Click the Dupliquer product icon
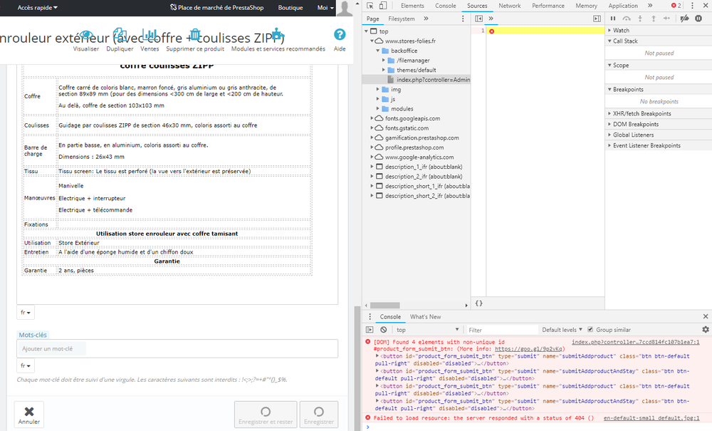 (120, 34)
